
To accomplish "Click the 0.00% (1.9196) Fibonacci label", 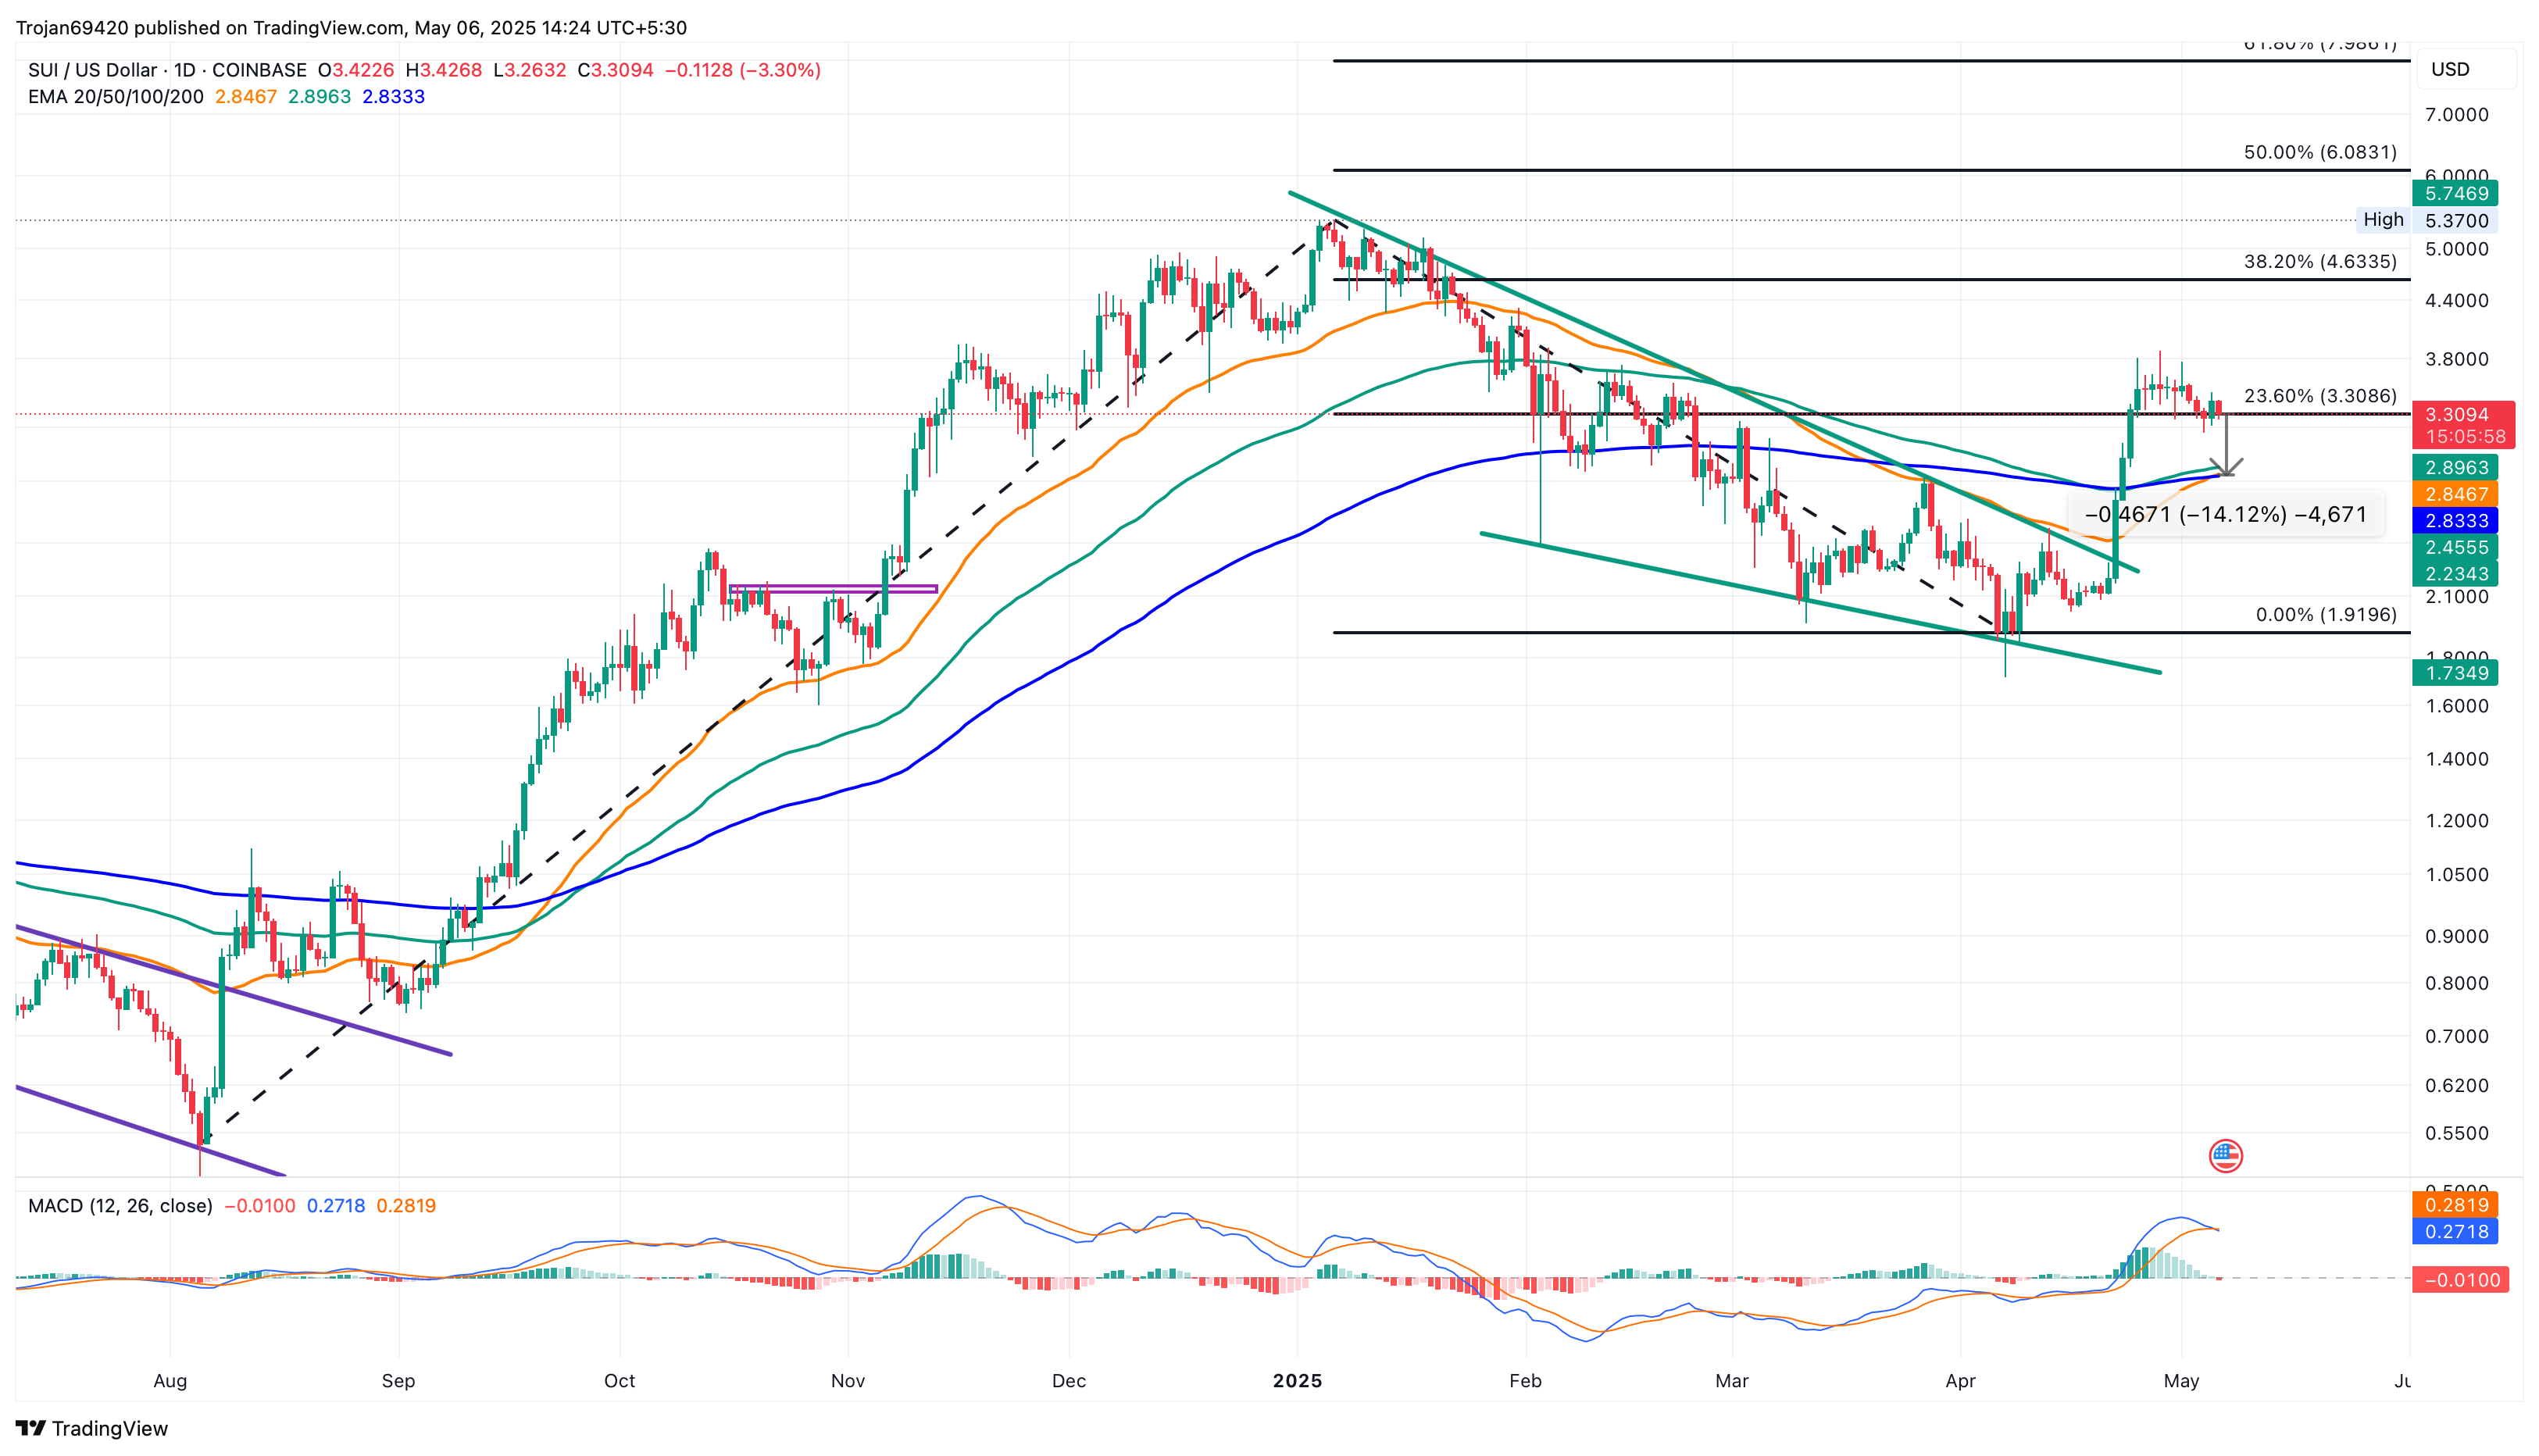I will point(2326,614).
